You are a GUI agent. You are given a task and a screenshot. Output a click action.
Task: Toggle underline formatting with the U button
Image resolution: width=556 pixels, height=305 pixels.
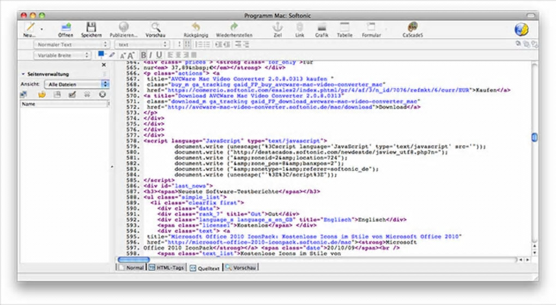(159, 55)
